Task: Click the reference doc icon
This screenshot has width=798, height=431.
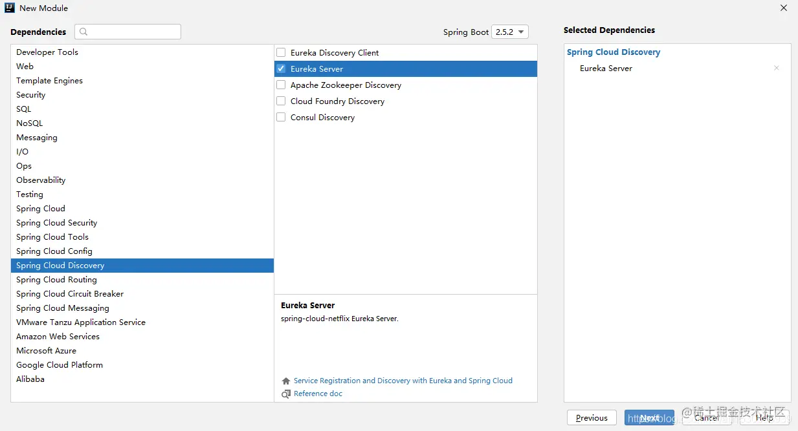Action: pos(286,394)
